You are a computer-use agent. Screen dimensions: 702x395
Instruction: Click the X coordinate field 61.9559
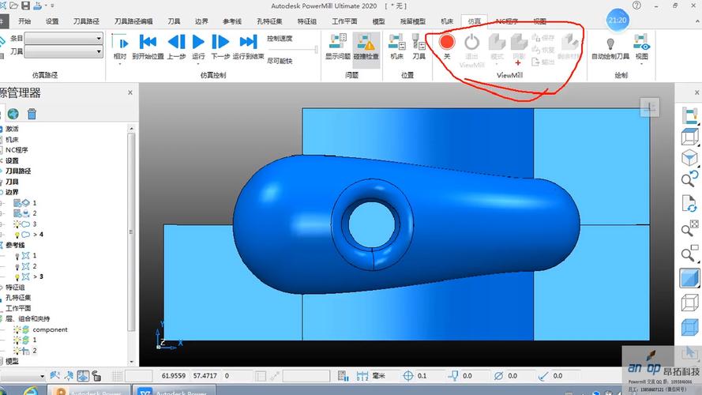[x=173, y=376]
